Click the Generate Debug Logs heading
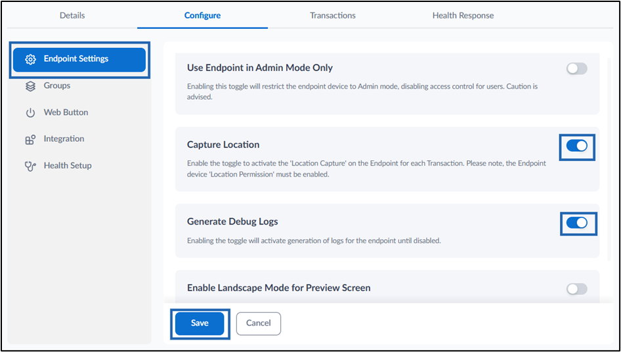Screen dimensions: 621x352 point(232,221)
